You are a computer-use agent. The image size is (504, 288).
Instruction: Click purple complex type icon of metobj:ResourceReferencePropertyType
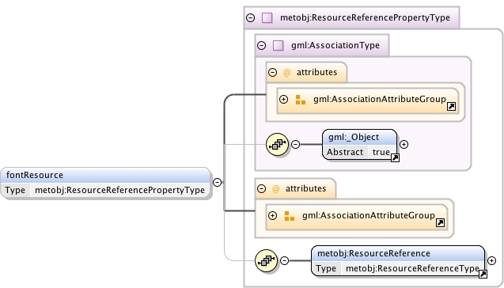click(267, 17)
